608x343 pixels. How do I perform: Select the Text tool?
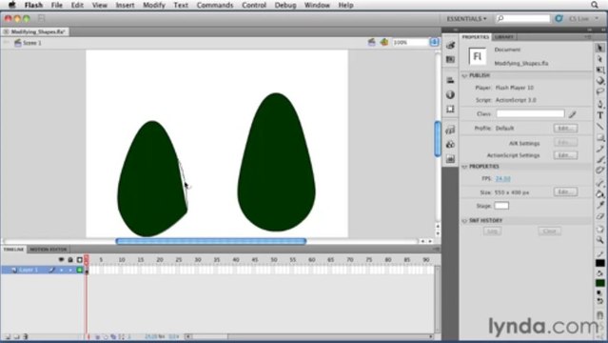click(600, 115)
